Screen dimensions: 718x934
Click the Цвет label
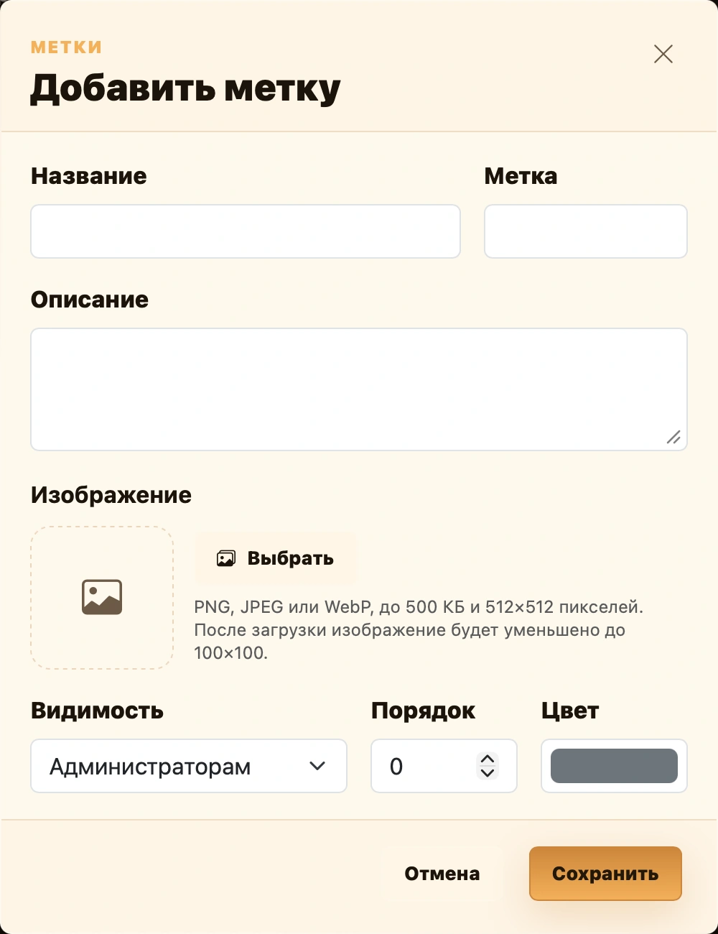click(x=570, y=711)
